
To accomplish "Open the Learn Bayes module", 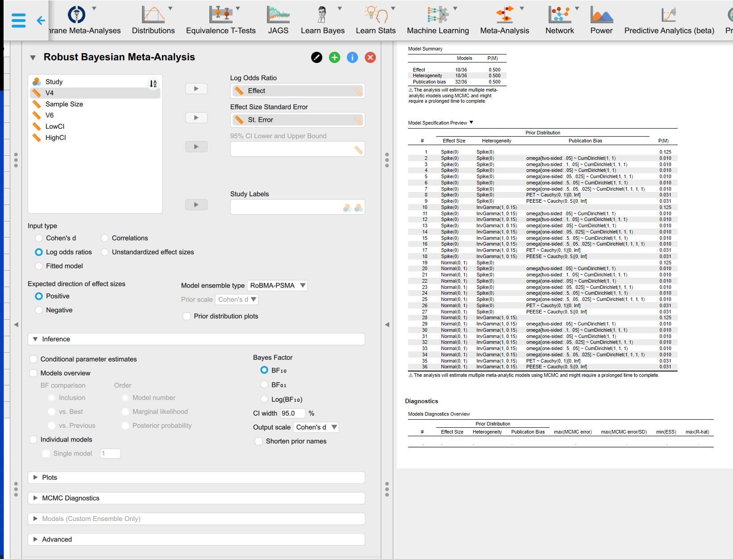I will 322,20.
